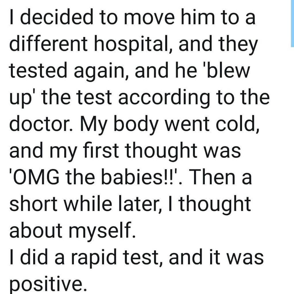The height and width of the screenshot is (294, 294).
Task: Click the blue scrollbar thumb at right edge
Action: pyautogui.click(x=293, y=23)
